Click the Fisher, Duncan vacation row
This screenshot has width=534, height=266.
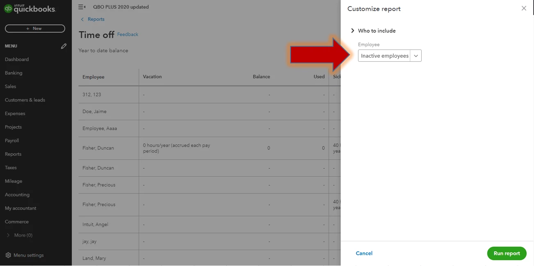coord(209,148)
